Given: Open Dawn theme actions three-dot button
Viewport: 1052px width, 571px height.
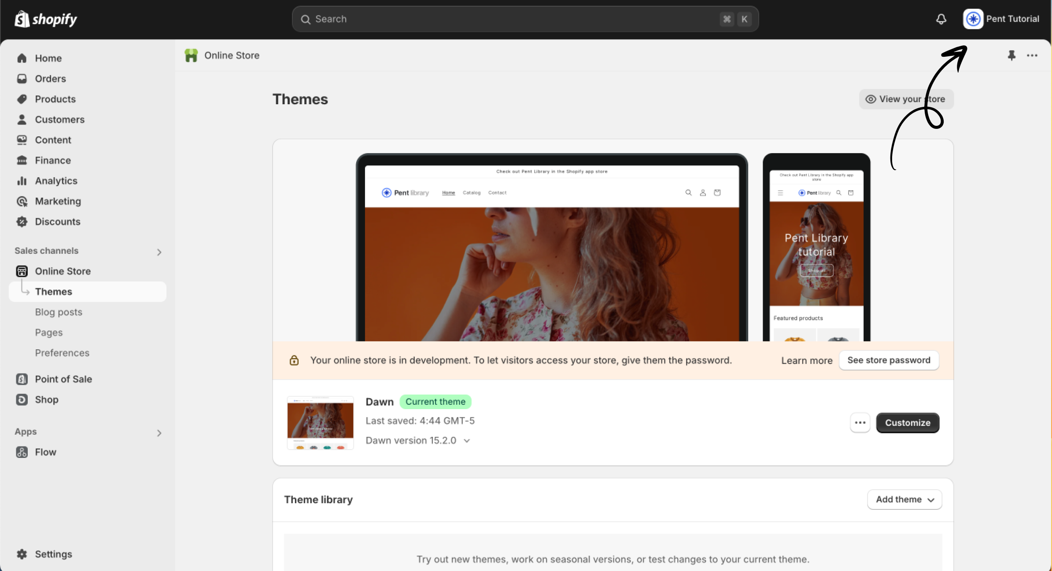Looking at the screenshot, I should click(x=860, y=423).
